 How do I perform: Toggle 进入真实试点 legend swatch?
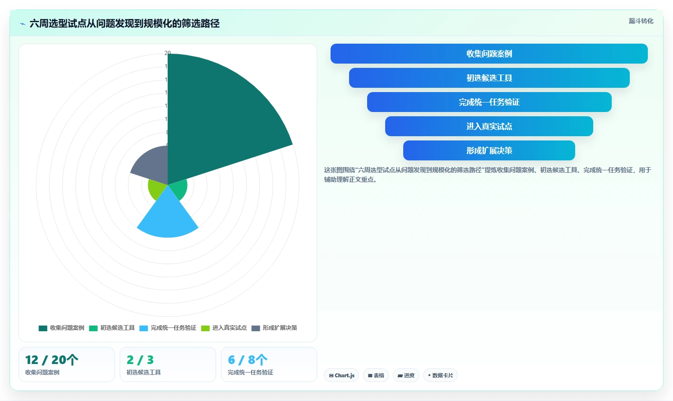tap(205, 328)
